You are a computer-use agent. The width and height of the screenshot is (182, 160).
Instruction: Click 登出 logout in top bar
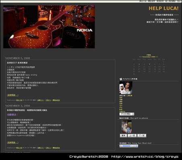point(179,1)
